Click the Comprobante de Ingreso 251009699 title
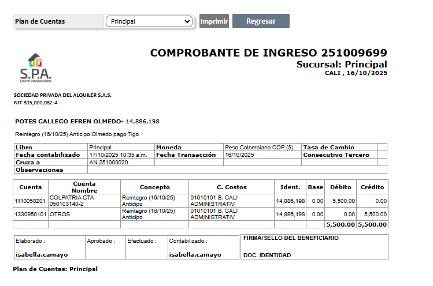Screen dimensions: 433x286 tap(268, 53)
